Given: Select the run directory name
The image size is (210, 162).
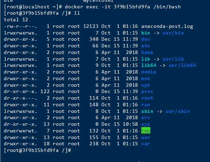Looking at the screenshot, I should point(145,105).
